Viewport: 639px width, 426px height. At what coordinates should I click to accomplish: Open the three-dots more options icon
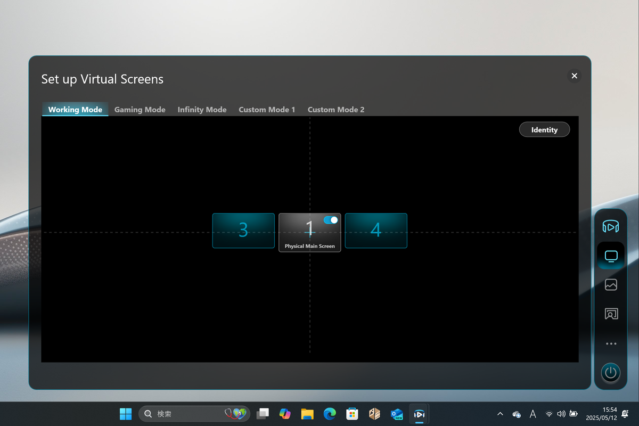coord(610,344)
